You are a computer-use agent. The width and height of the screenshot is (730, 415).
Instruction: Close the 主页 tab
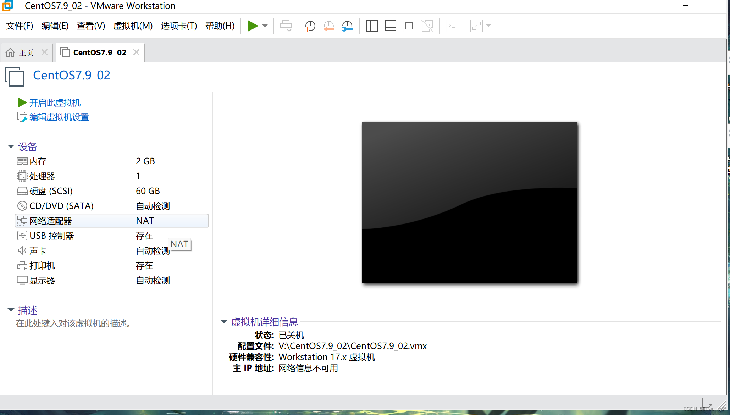[44, 52]
